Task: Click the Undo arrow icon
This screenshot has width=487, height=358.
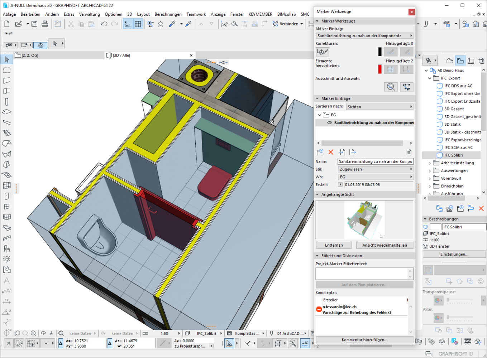Action: tap(104, 24)
